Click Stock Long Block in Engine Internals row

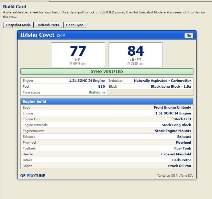[x=176, y=125]
